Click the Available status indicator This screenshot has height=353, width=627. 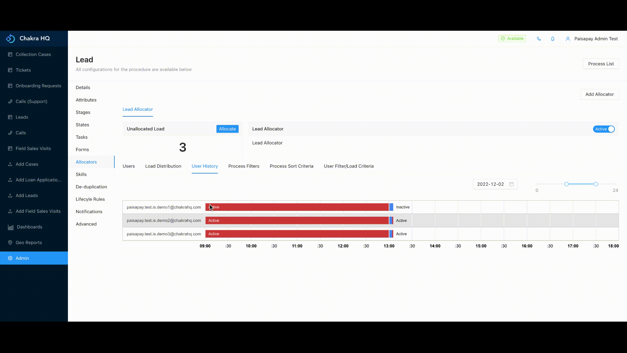512,38
